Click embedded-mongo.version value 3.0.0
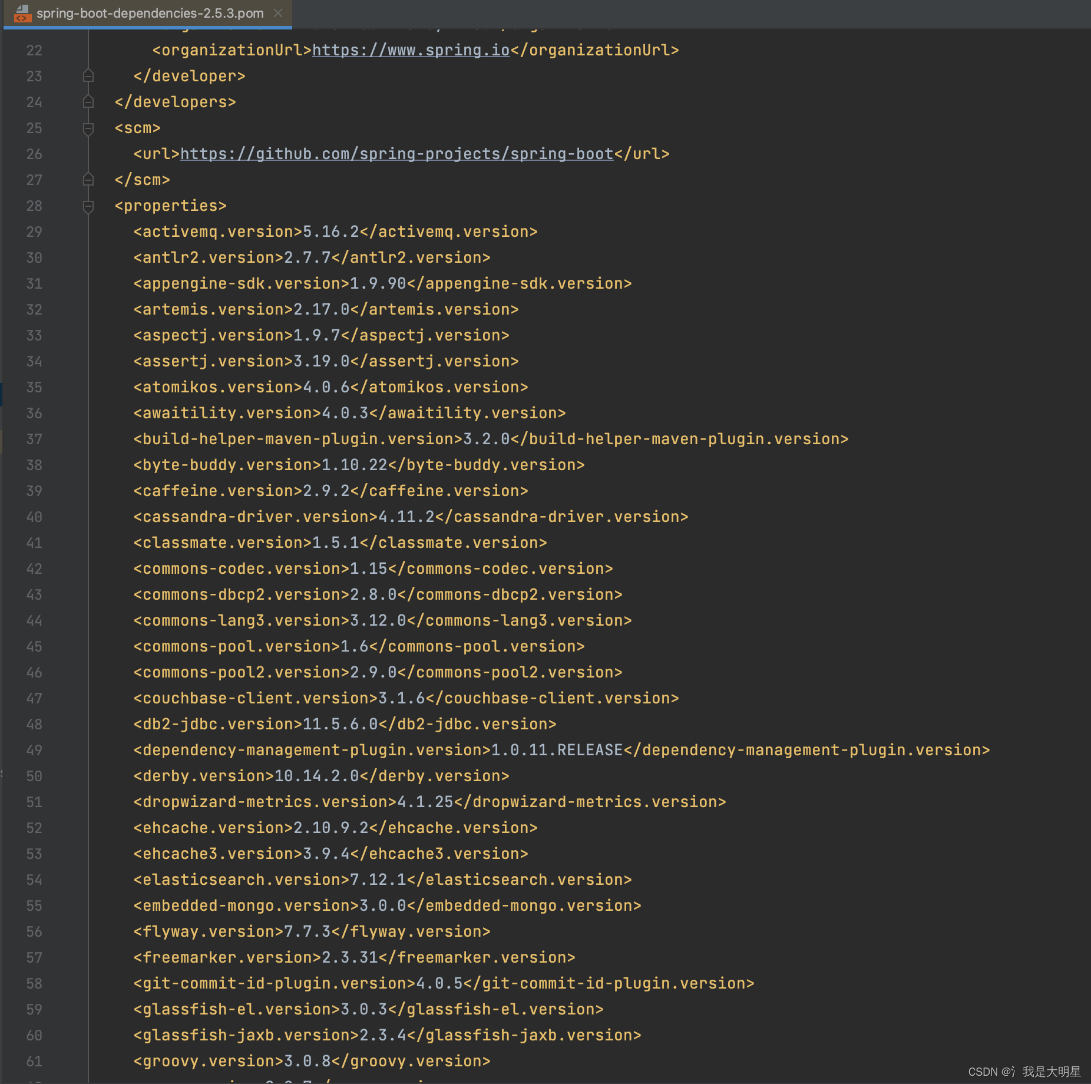Image resolution: width=1091 pixels, height=1084 pixels. pos(383,905)
